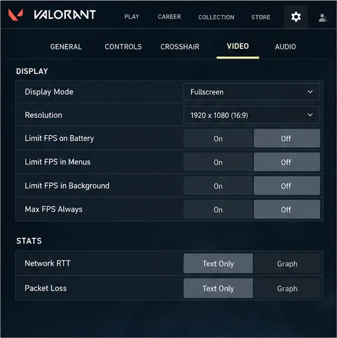Switch to the AUDIO settings tab
Image resolution: width=337 pixels, height=338 pixels.
pyautogui.click(x=285, y=46)
